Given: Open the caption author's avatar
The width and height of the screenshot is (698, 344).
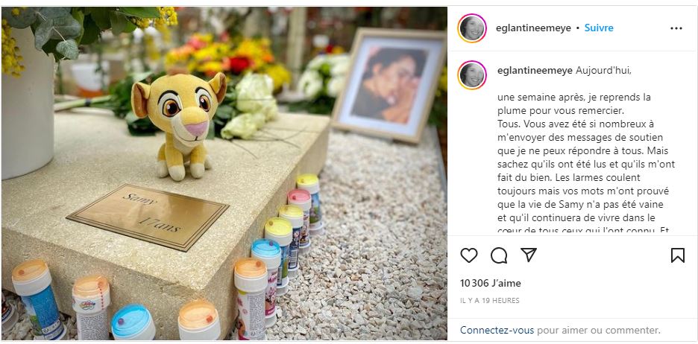Looking at the screenshot, I should [472, 75].
